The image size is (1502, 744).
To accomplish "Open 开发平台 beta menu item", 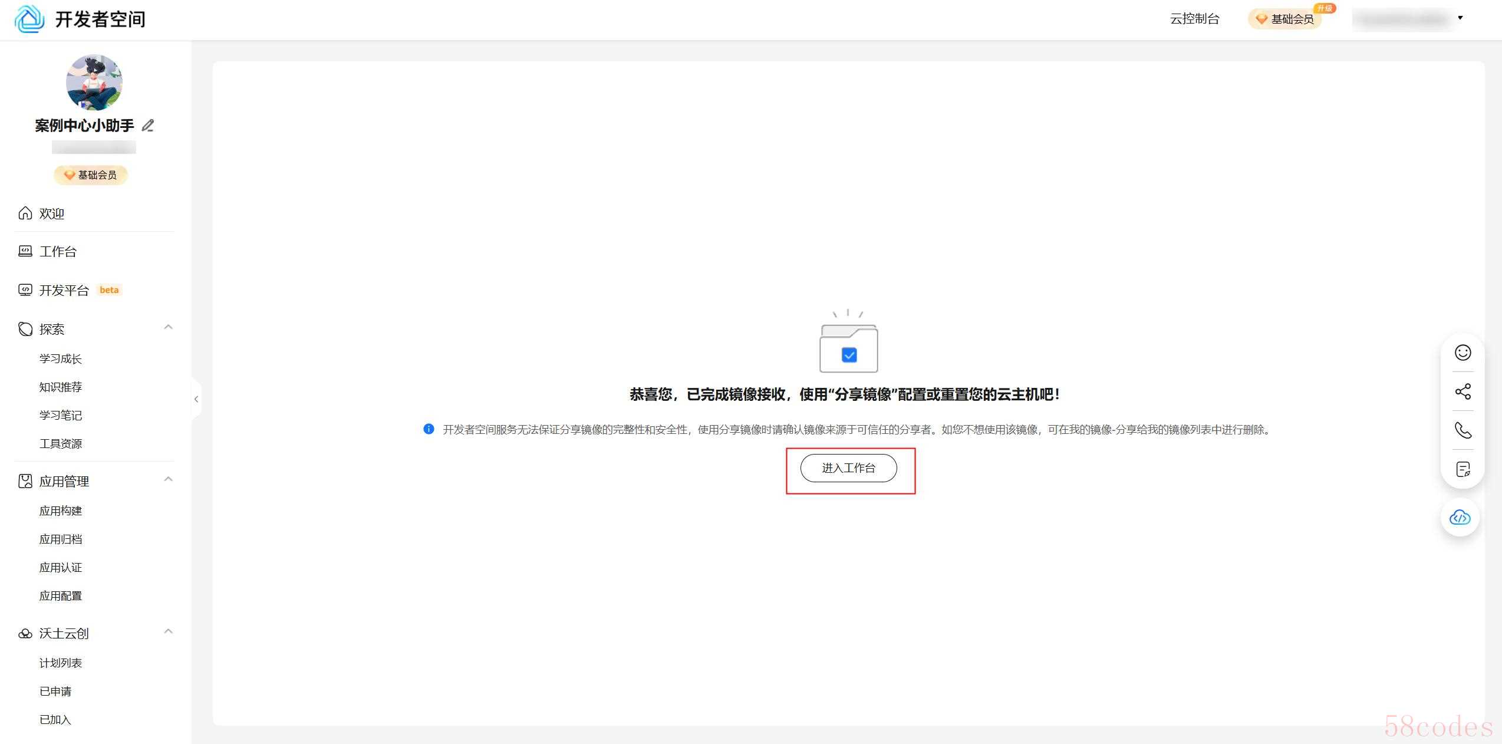I will (x=64, y=290).
